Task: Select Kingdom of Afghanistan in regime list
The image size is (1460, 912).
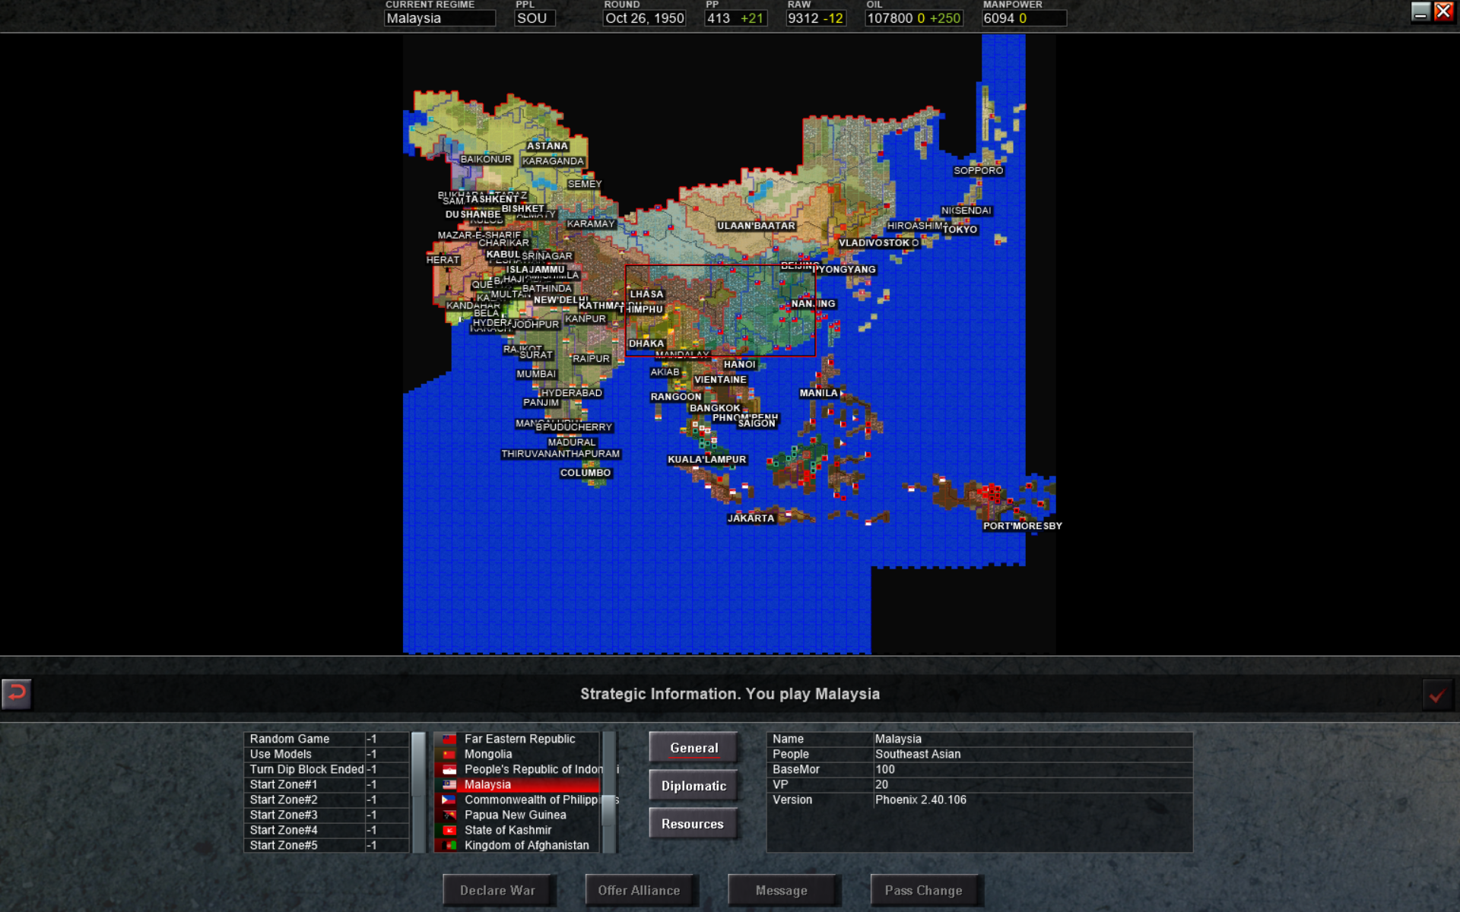Action: 518,845
